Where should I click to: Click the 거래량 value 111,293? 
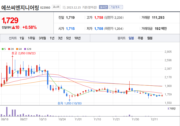click(158, 17)
